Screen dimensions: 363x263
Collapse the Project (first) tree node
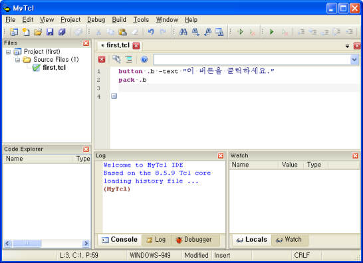click(8, 52)
